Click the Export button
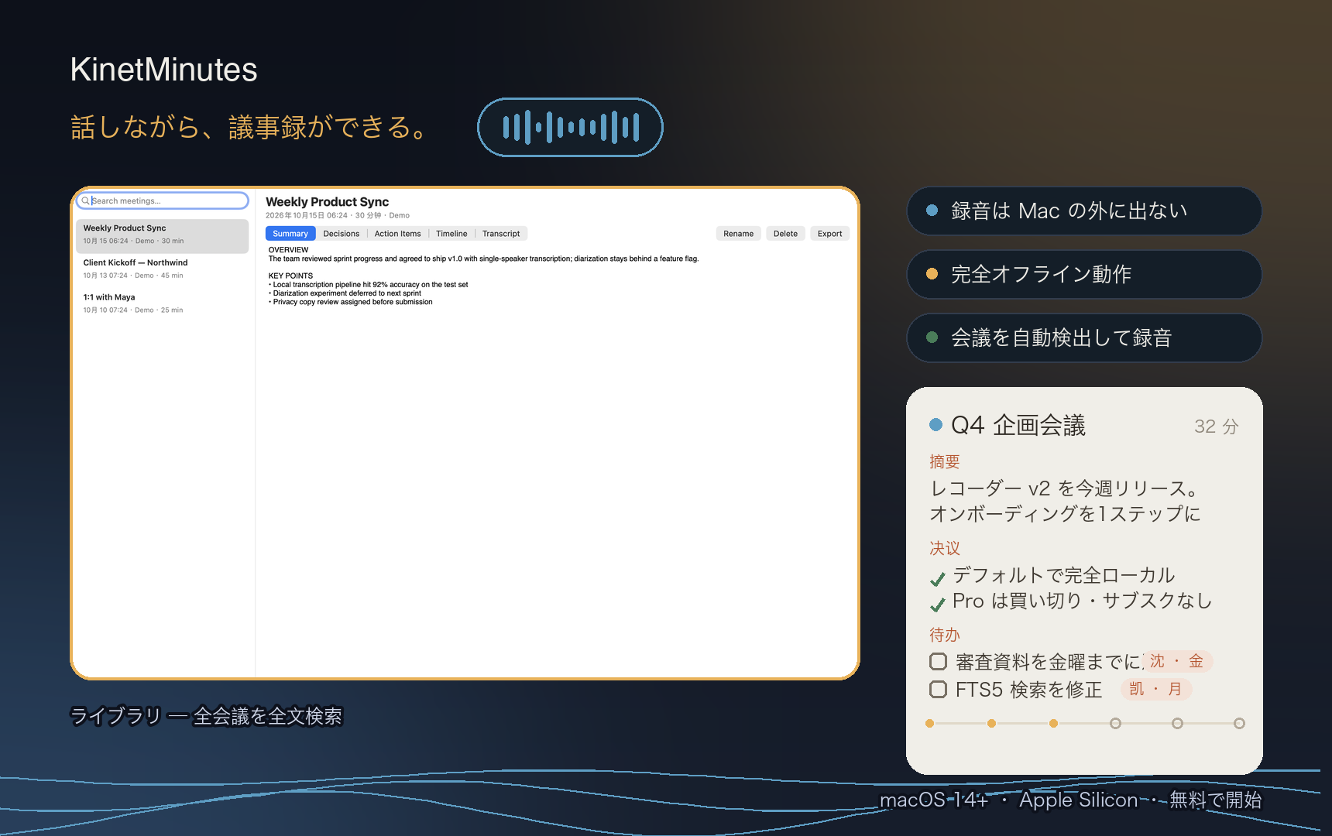 click(829, 233)
